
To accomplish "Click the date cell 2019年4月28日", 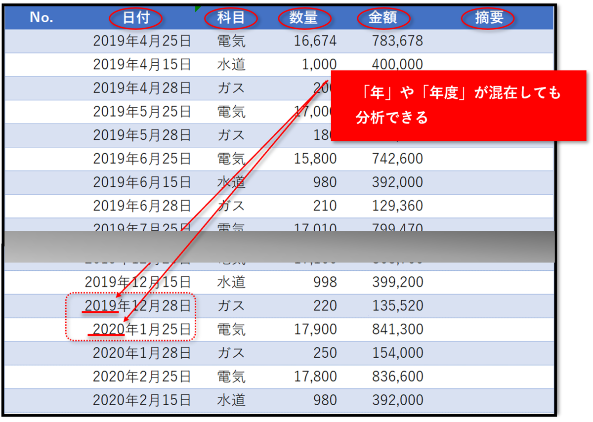I will coord(142,88).
